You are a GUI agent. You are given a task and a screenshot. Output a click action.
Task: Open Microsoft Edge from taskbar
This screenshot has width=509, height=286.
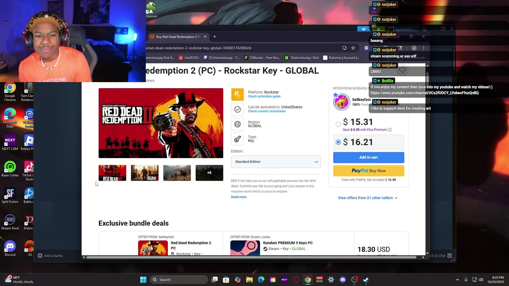(261, 280)
